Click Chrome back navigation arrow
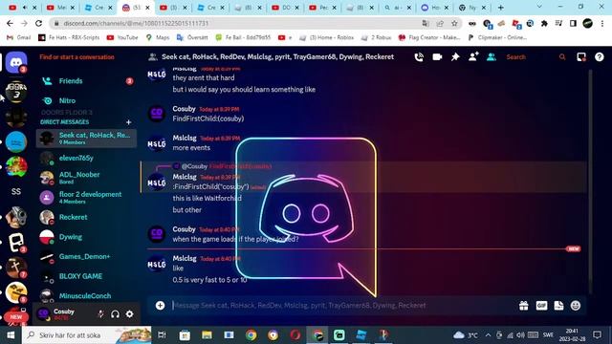 coord(10,23)
